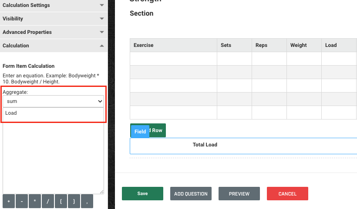Click the Load text in equation box
357x209 pixels.
coord(11,113)
